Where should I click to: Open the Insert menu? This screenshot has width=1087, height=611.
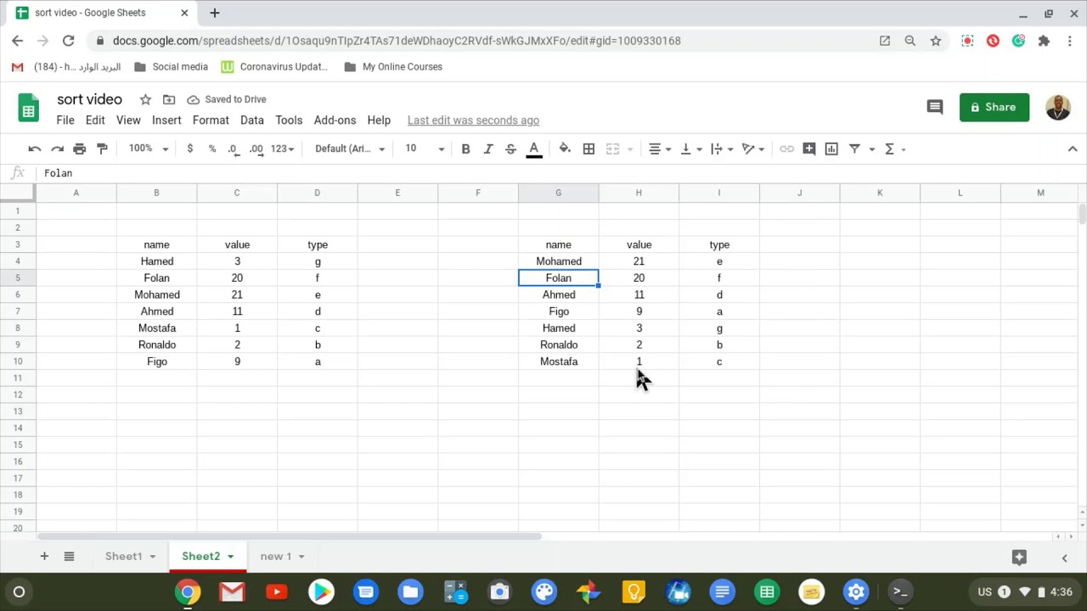(x=166, y=121)
